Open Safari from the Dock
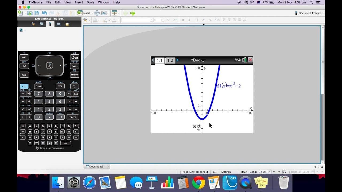Screen dimensions: 342x192 coord(89,183)
